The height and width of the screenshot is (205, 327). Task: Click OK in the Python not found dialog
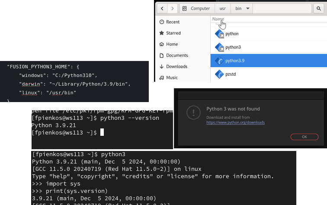pos(305,137)
